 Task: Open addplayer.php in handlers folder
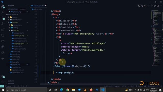[x=19, y=36]
